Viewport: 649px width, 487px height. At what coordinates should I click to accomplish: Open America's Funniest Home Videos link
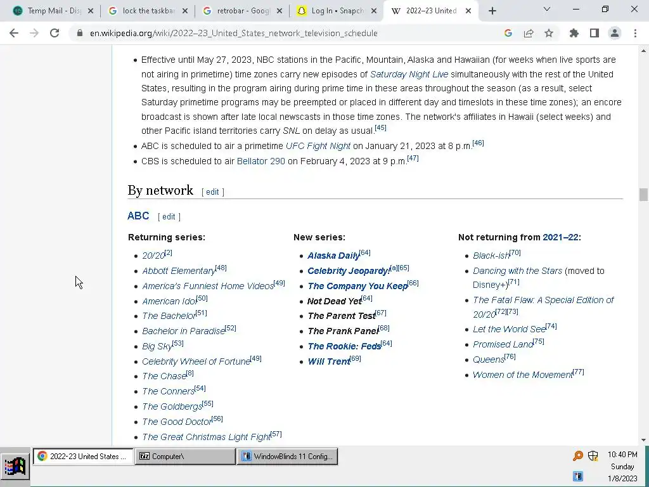208,286
